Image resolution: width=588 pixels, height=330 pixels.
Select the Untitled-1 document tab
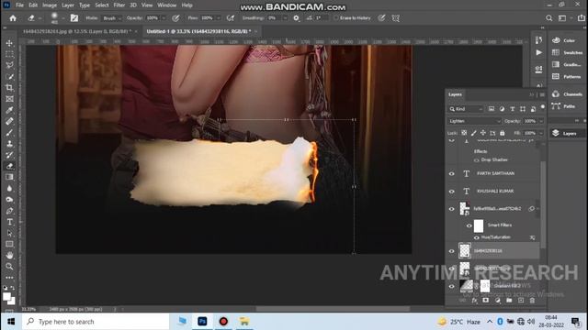tap(198, 31)
